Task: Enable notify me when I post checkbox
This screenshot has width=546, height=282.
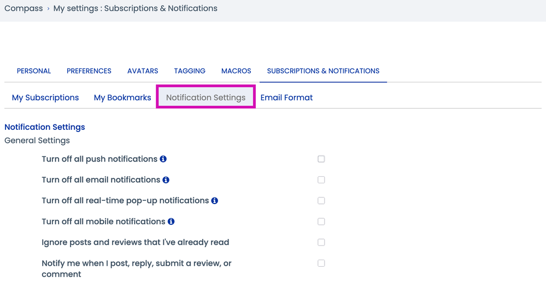Action: [321, 263]
